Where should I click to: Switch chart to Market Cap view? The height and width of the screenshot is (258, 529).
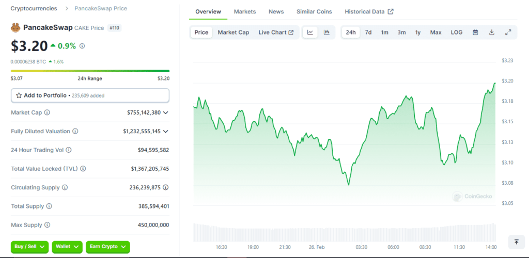[233, 33]
